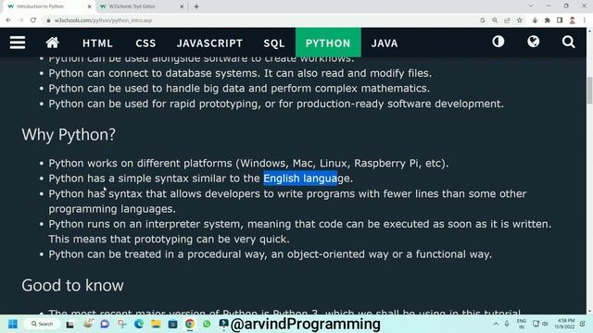Open the JAVASCRIPT tutorial tab
This screenshot has width=593, height=333.
click(x=209, y=43)
